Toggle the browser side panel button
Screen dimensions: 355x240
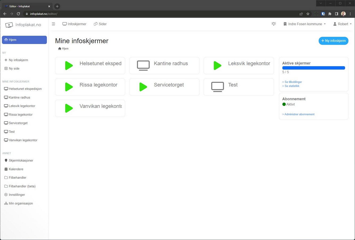pos(336,14)
